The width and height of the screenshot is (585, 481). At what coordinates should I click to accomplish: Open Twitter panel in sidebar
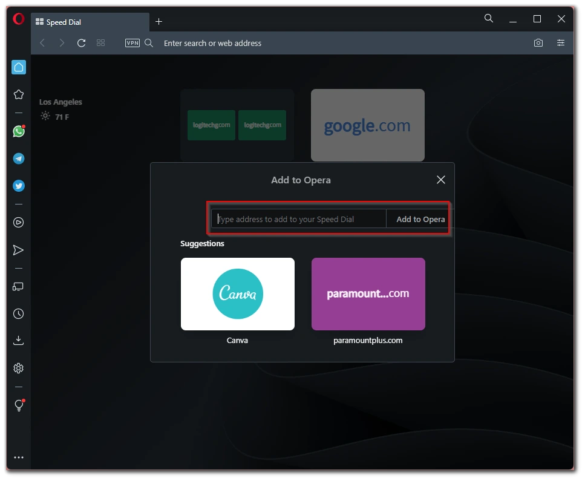pyautogui.click(x=19, y=186)
